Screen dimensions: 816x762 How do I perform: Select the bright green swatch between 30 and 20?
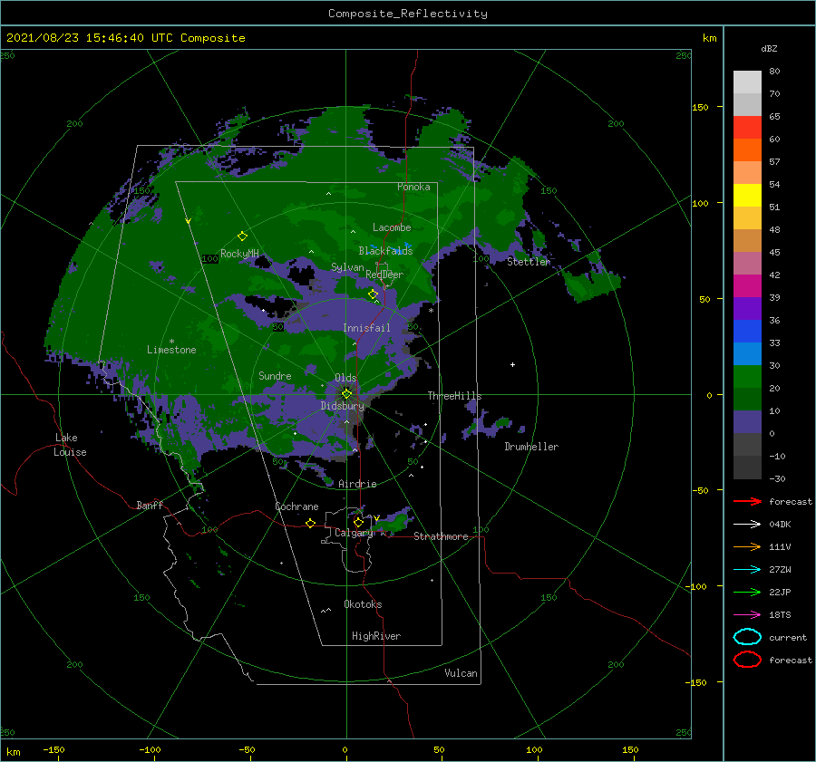747,376
